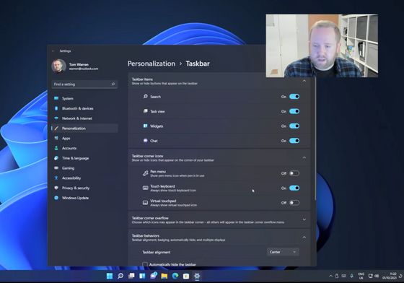The width and height of the screenshot is (404, 283).
Task: Click the Task view row icon
Action: point(145,111)
